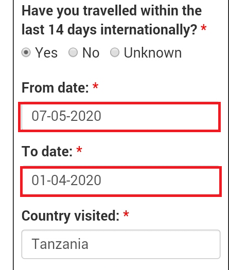This screenshot has width=229, height=270.
Task: Click the "Yes" option label text
Action: click(46, 52)
